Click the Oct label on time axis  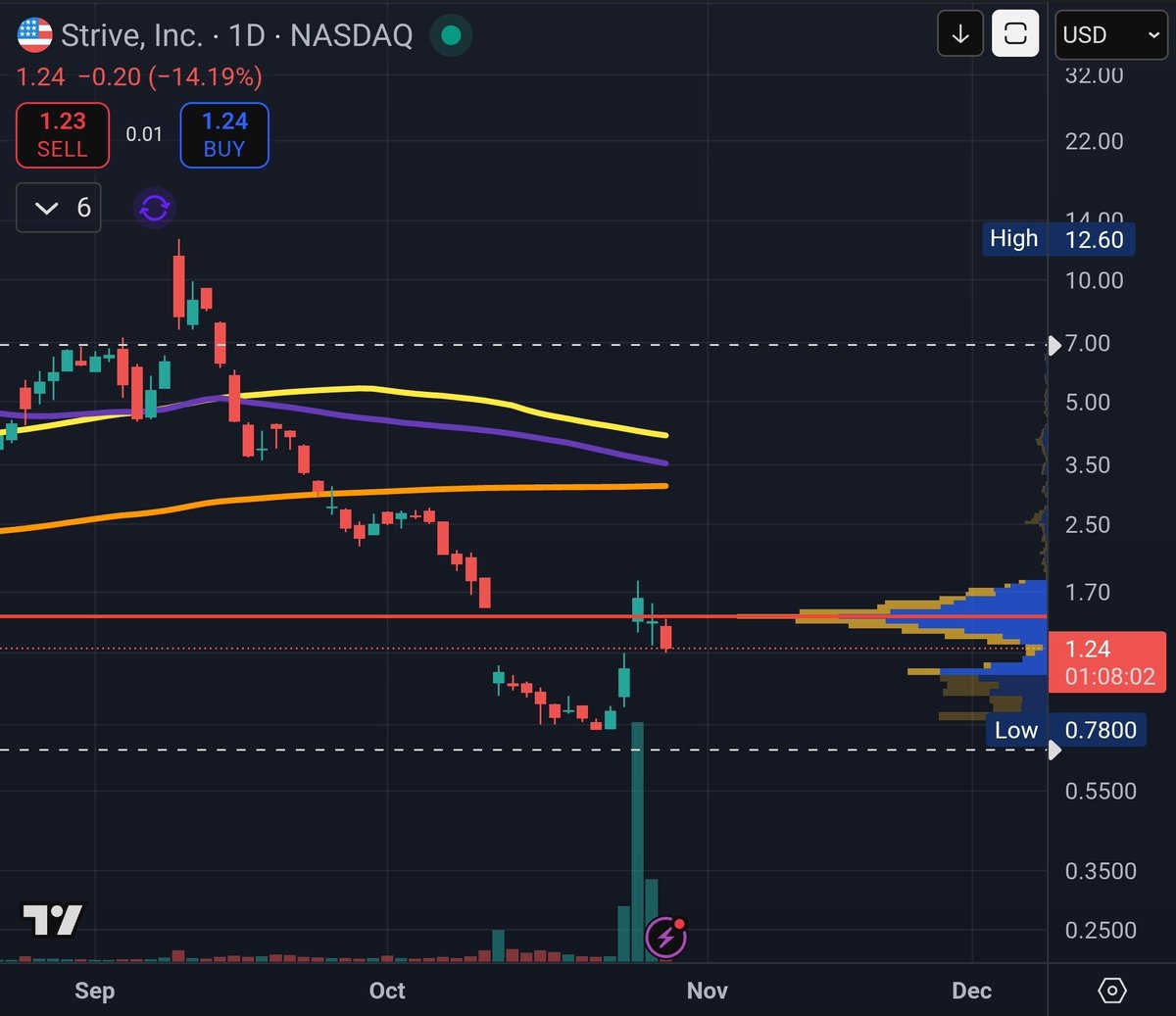(x=387, y=991)
